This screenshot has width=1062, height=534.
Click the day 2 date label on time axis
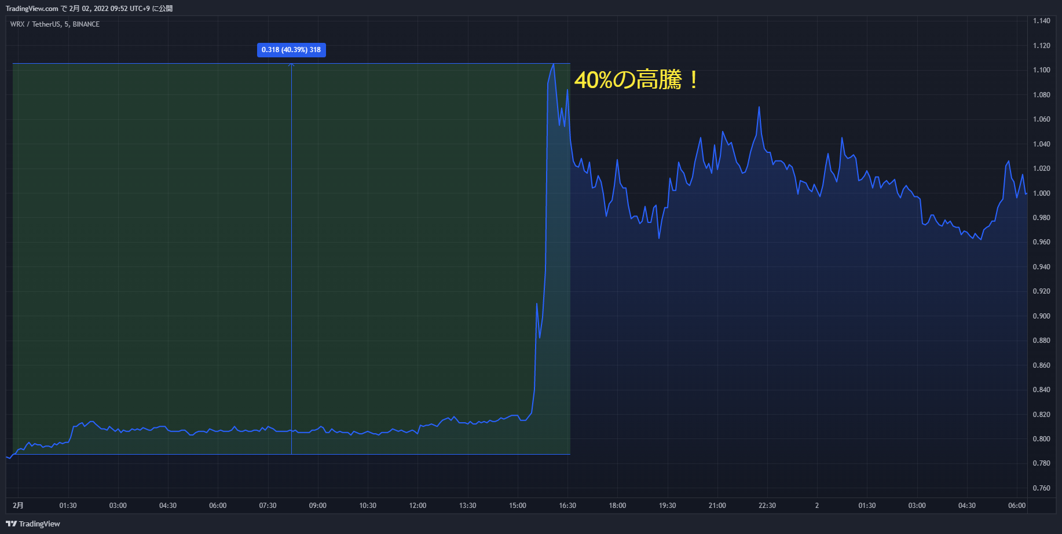click(x=817, y=506)
